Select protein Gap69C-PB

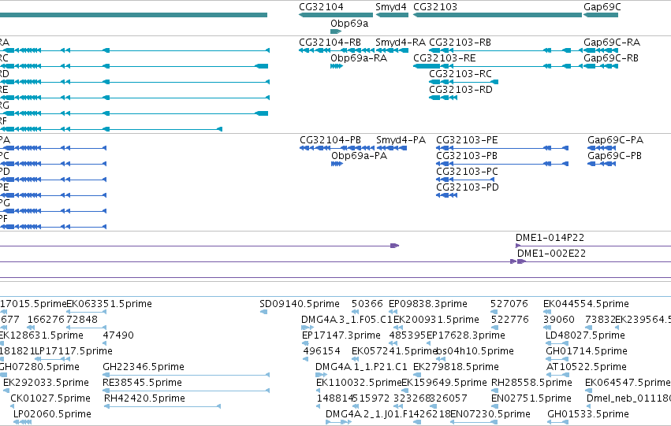coord(602,164)
